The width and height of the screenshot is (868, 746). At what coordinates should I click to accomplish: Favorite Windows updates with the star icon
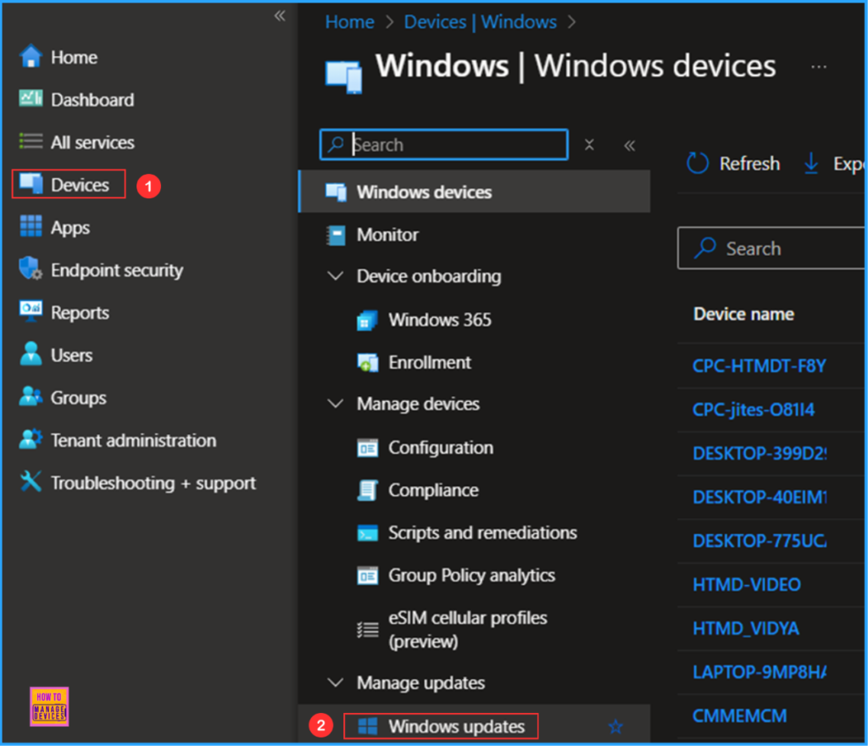click(616, 727)
